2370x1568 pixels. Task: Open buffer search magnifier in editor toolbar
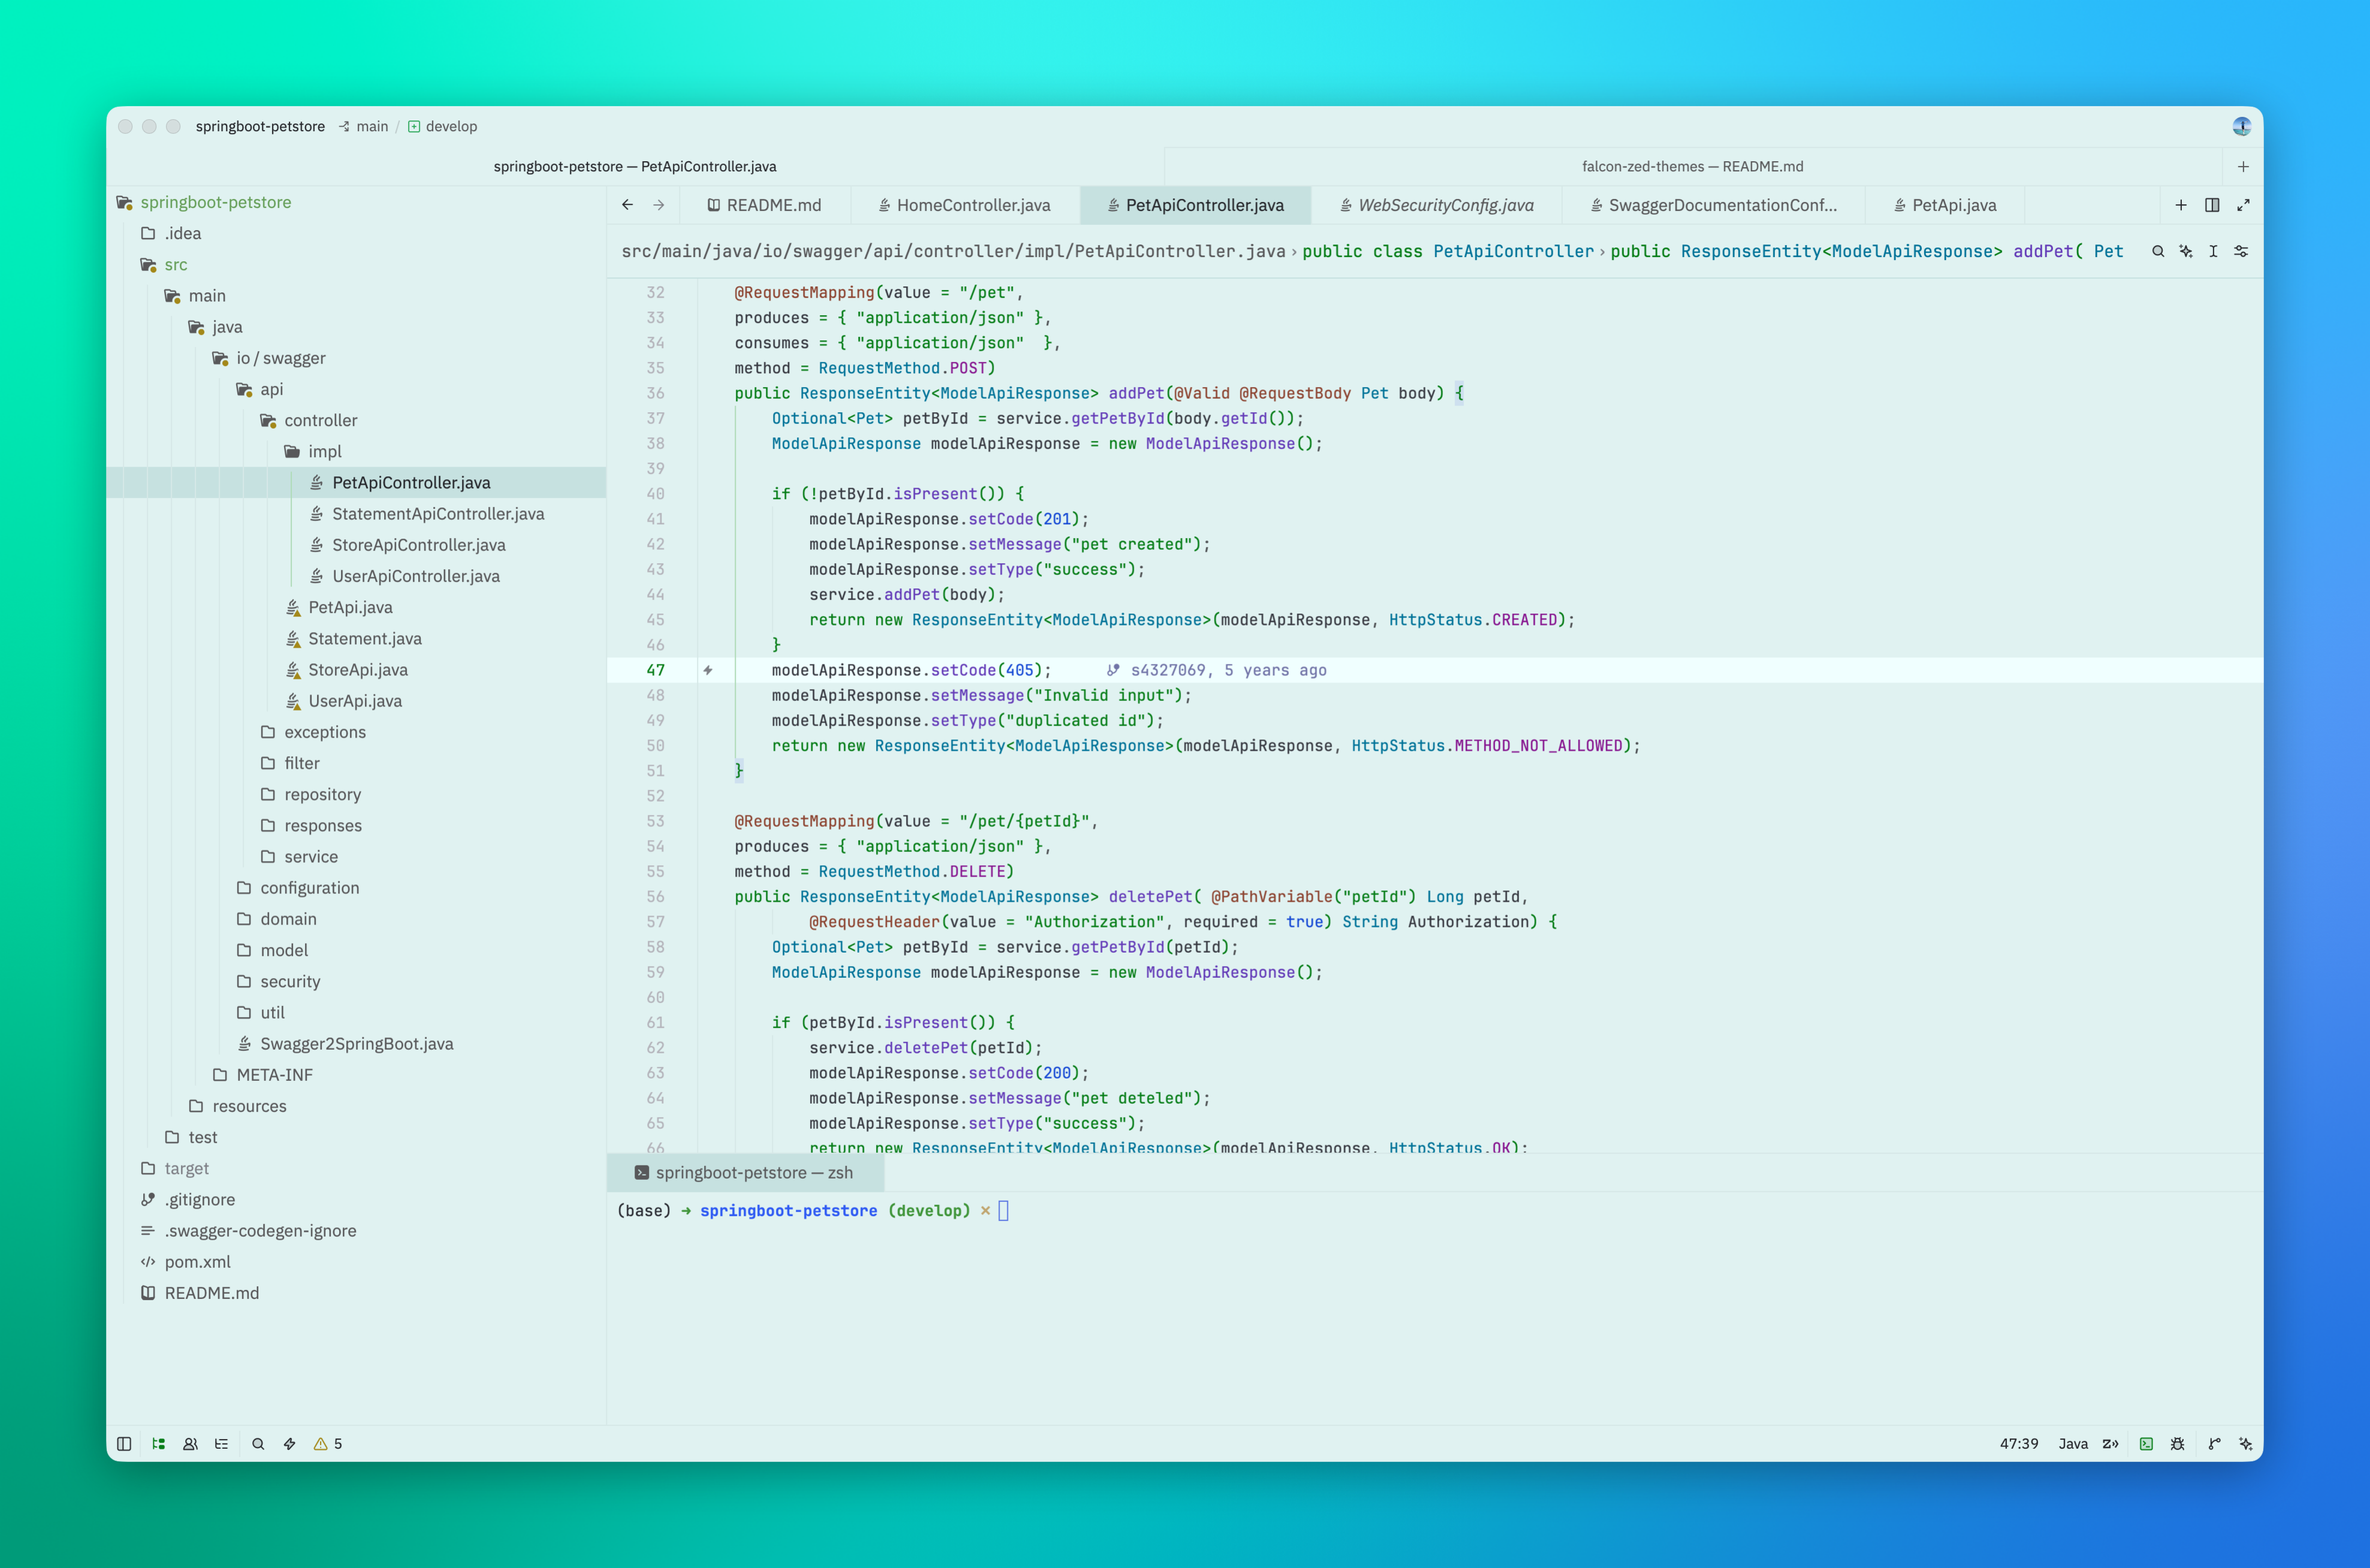click(2158, 251)
